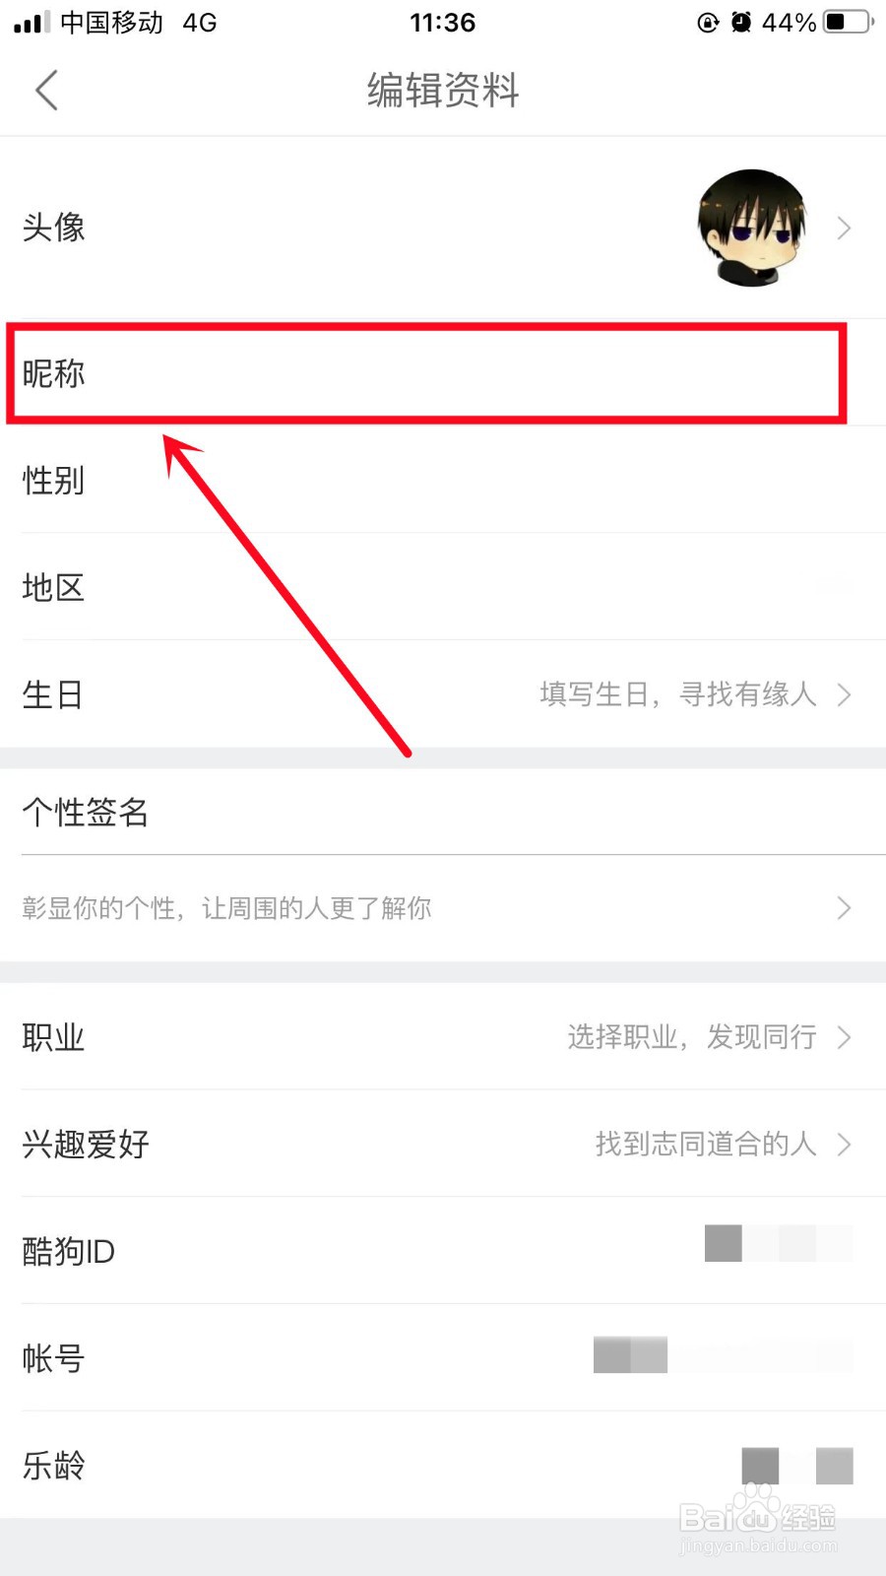Expand the 职业 row chevron
This screenshot has width=886, height=1576.
click(844, 1037)
